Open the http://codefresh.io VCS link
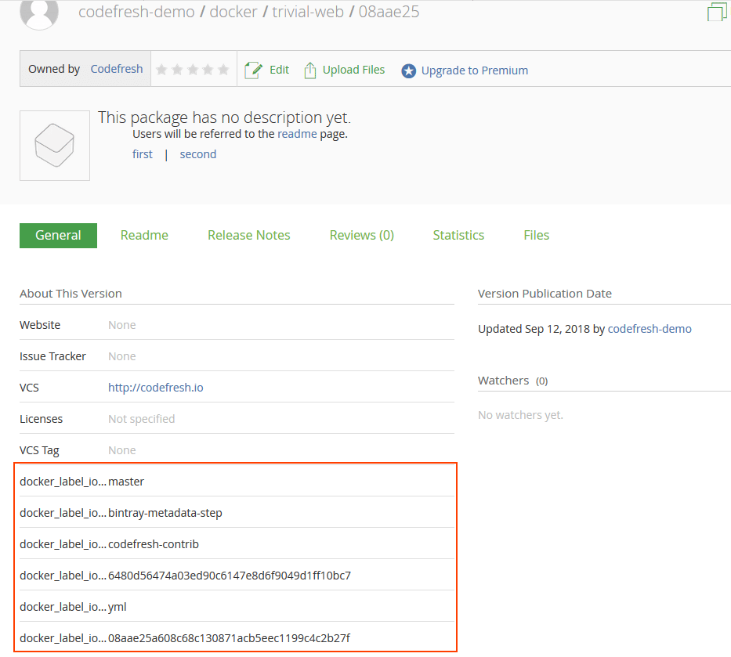This screenshot has width=731, height=657. [x=156, y=388]
